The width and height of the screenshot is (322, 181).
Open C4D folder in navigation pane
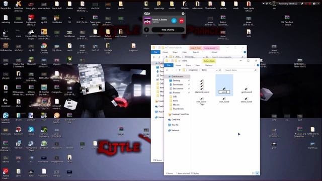[175, 97]
